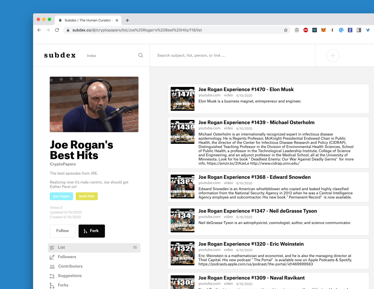Open the Contributors section
The image size is (374, 289).
tap(70, 267)
